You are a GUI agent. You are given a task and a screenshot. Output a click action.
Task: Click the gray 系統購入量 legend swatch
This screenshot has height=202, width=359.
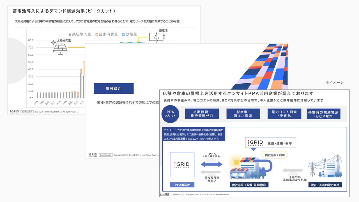click(x=70, y=35)
